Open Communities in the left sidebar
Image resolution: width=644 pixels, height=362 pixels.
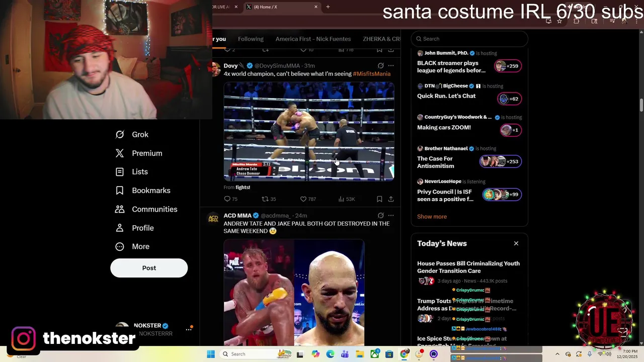click(x=146, y=209)
